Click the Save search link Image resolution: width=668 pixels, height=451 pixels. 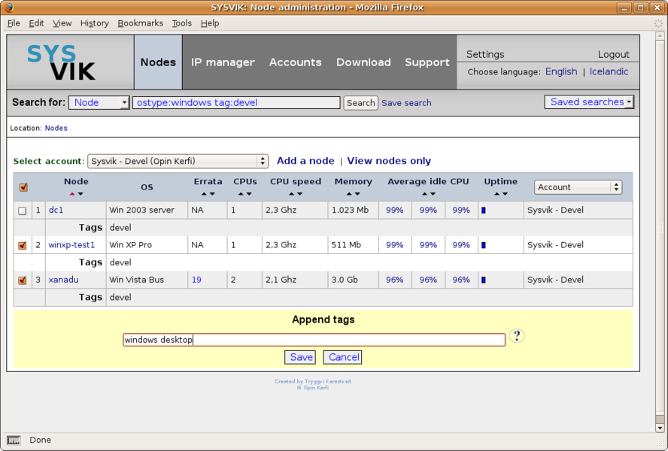point(406,103)
